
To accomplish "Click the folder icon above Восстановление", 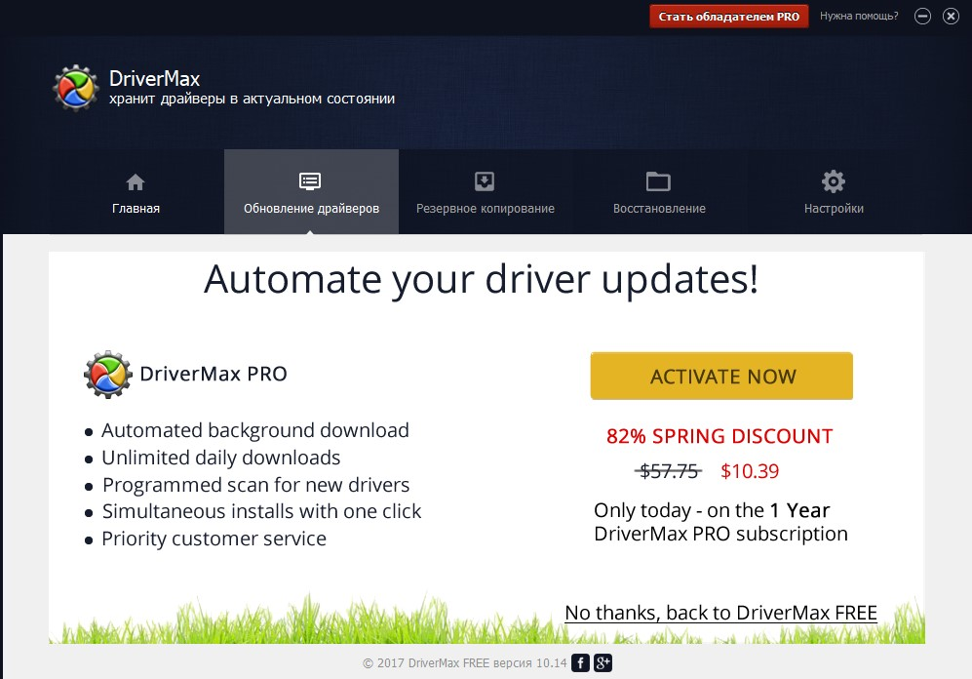I will coord(658,181).
